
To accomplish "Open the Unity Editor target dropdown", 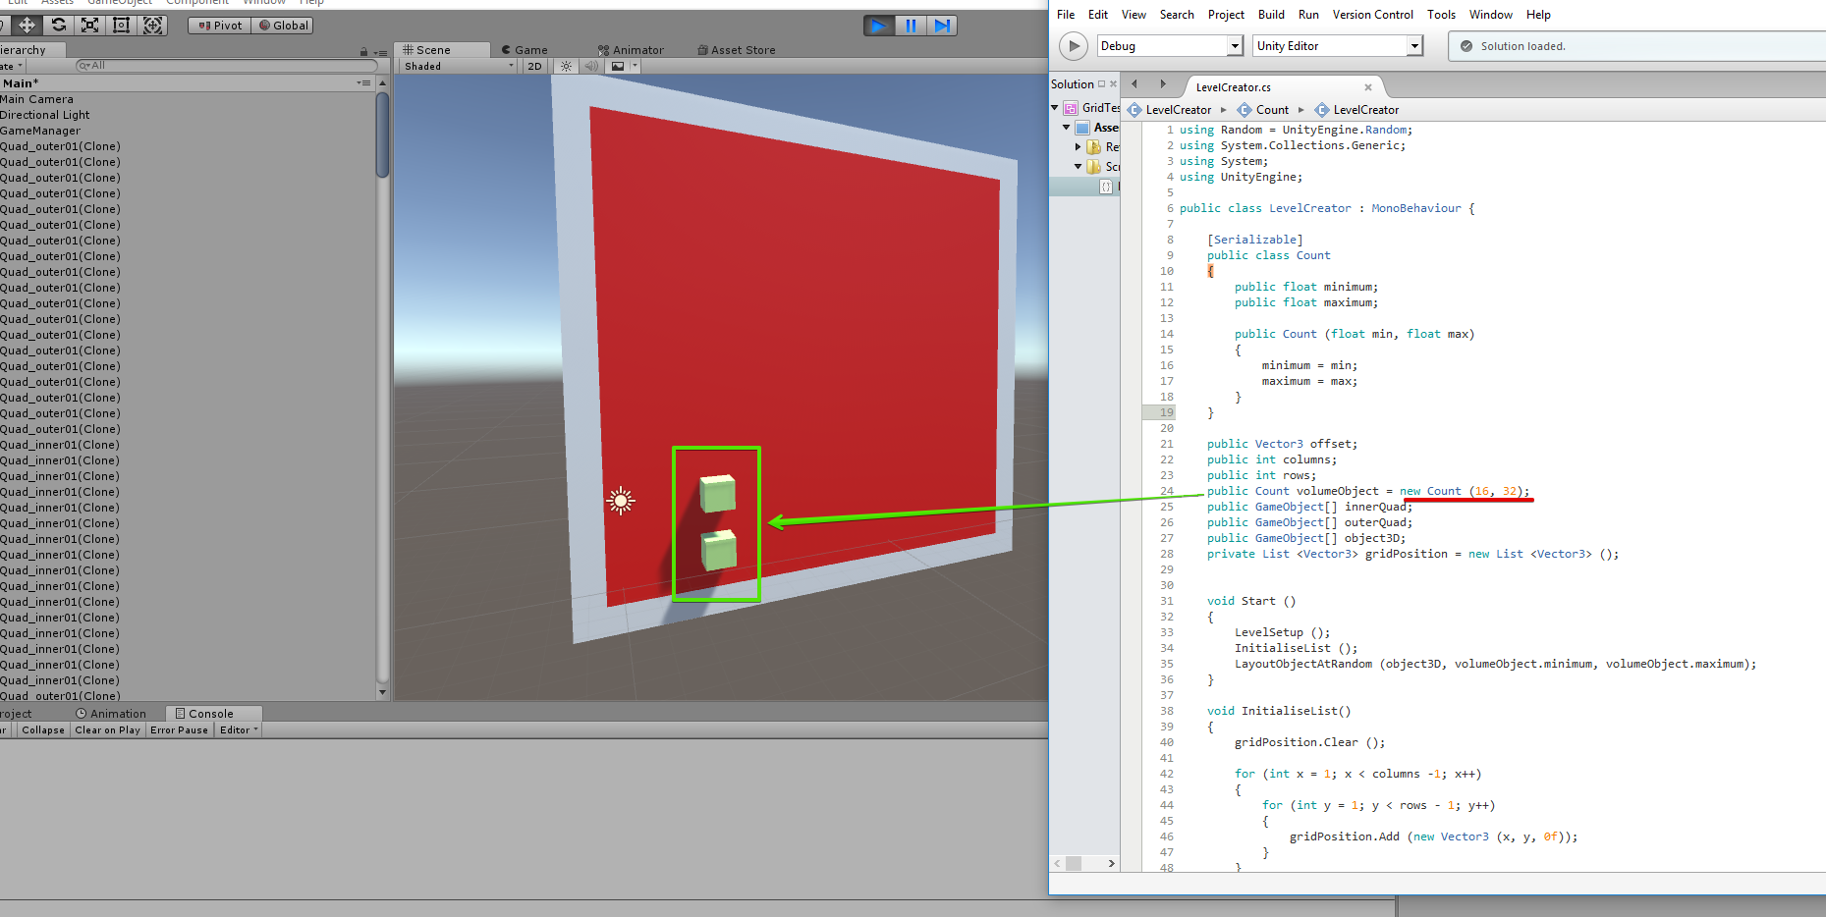I will coord(1338,46).
